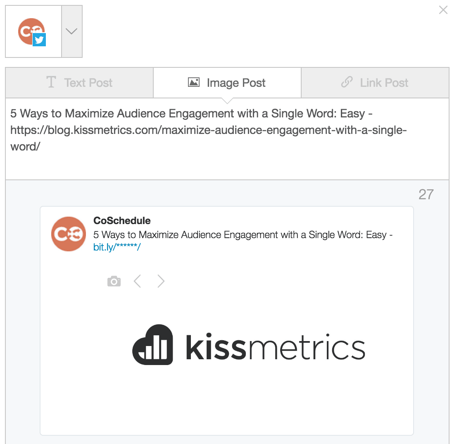Switch to the Text Post tab
The image size is (452, 444).
tap(88, 83)
